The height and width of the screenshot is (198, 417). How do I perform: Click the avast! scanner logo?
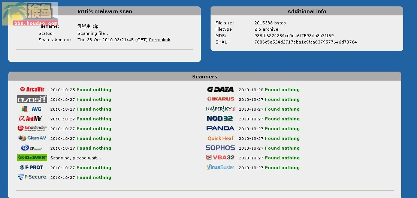(32, 99)
